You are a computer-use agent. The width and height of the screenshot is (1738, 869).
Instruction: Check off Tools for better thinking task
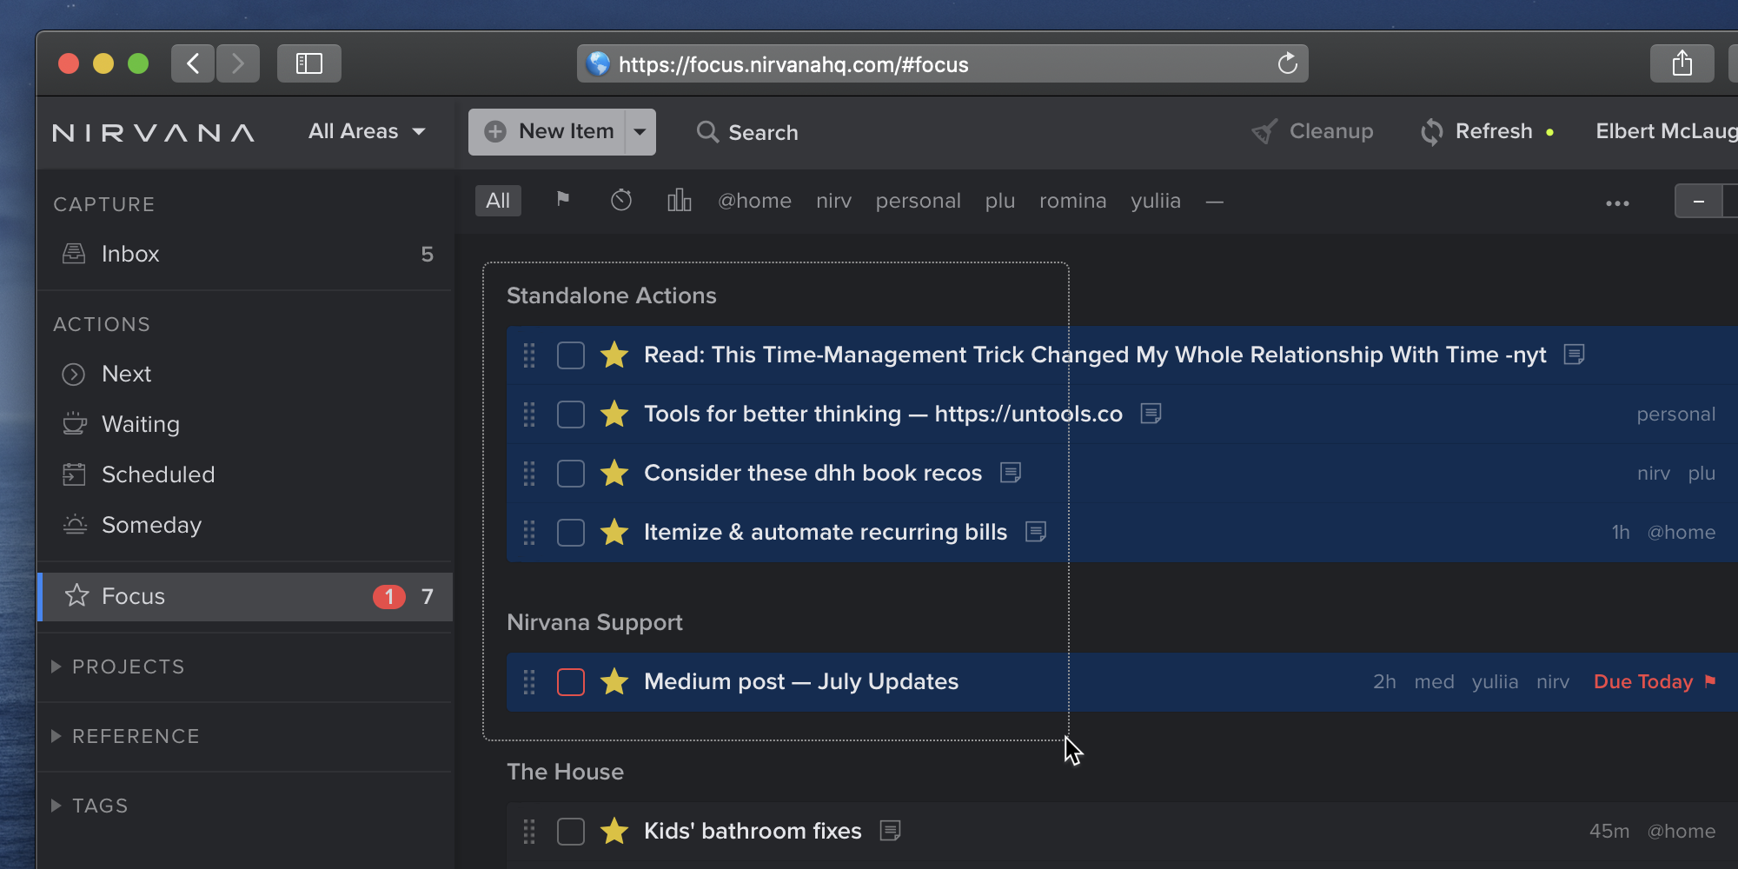(571, 415)
